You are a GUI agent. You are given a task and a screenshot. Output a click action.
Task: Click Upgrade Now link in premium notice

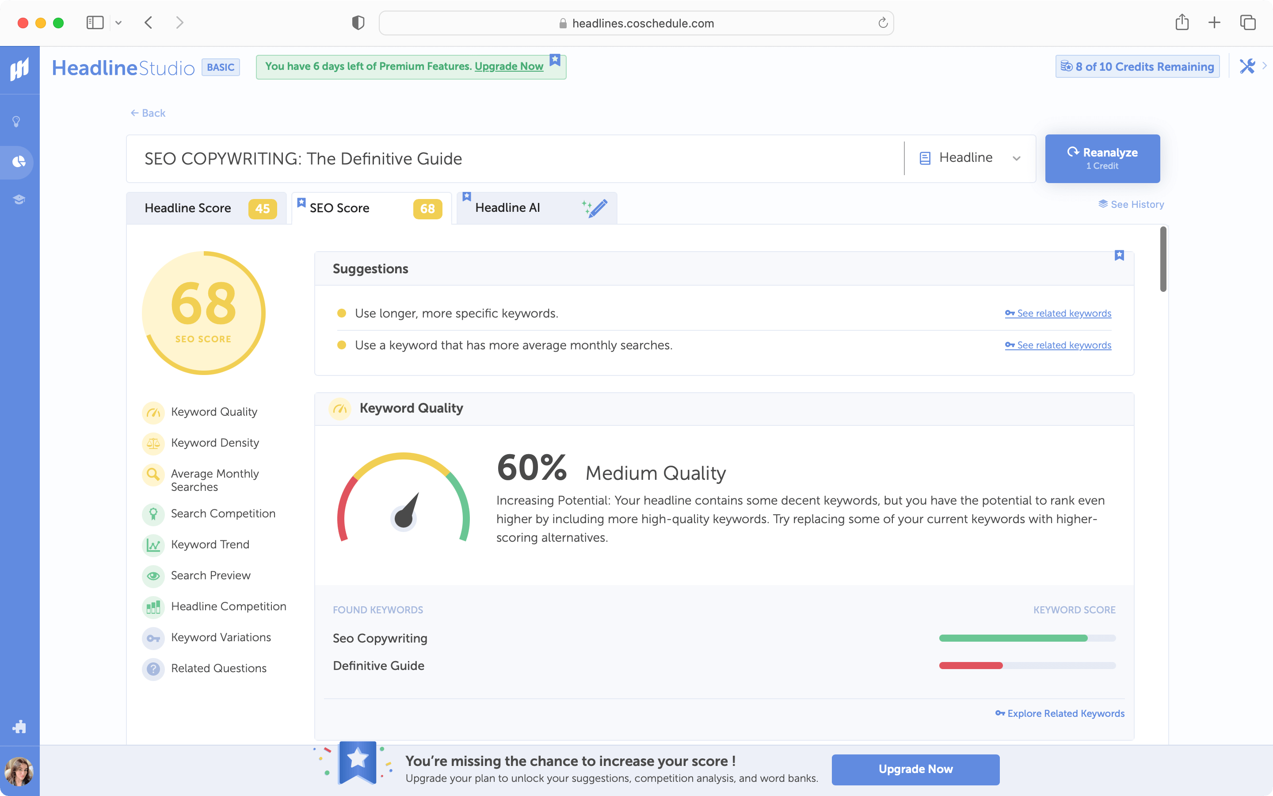(509, 66)
